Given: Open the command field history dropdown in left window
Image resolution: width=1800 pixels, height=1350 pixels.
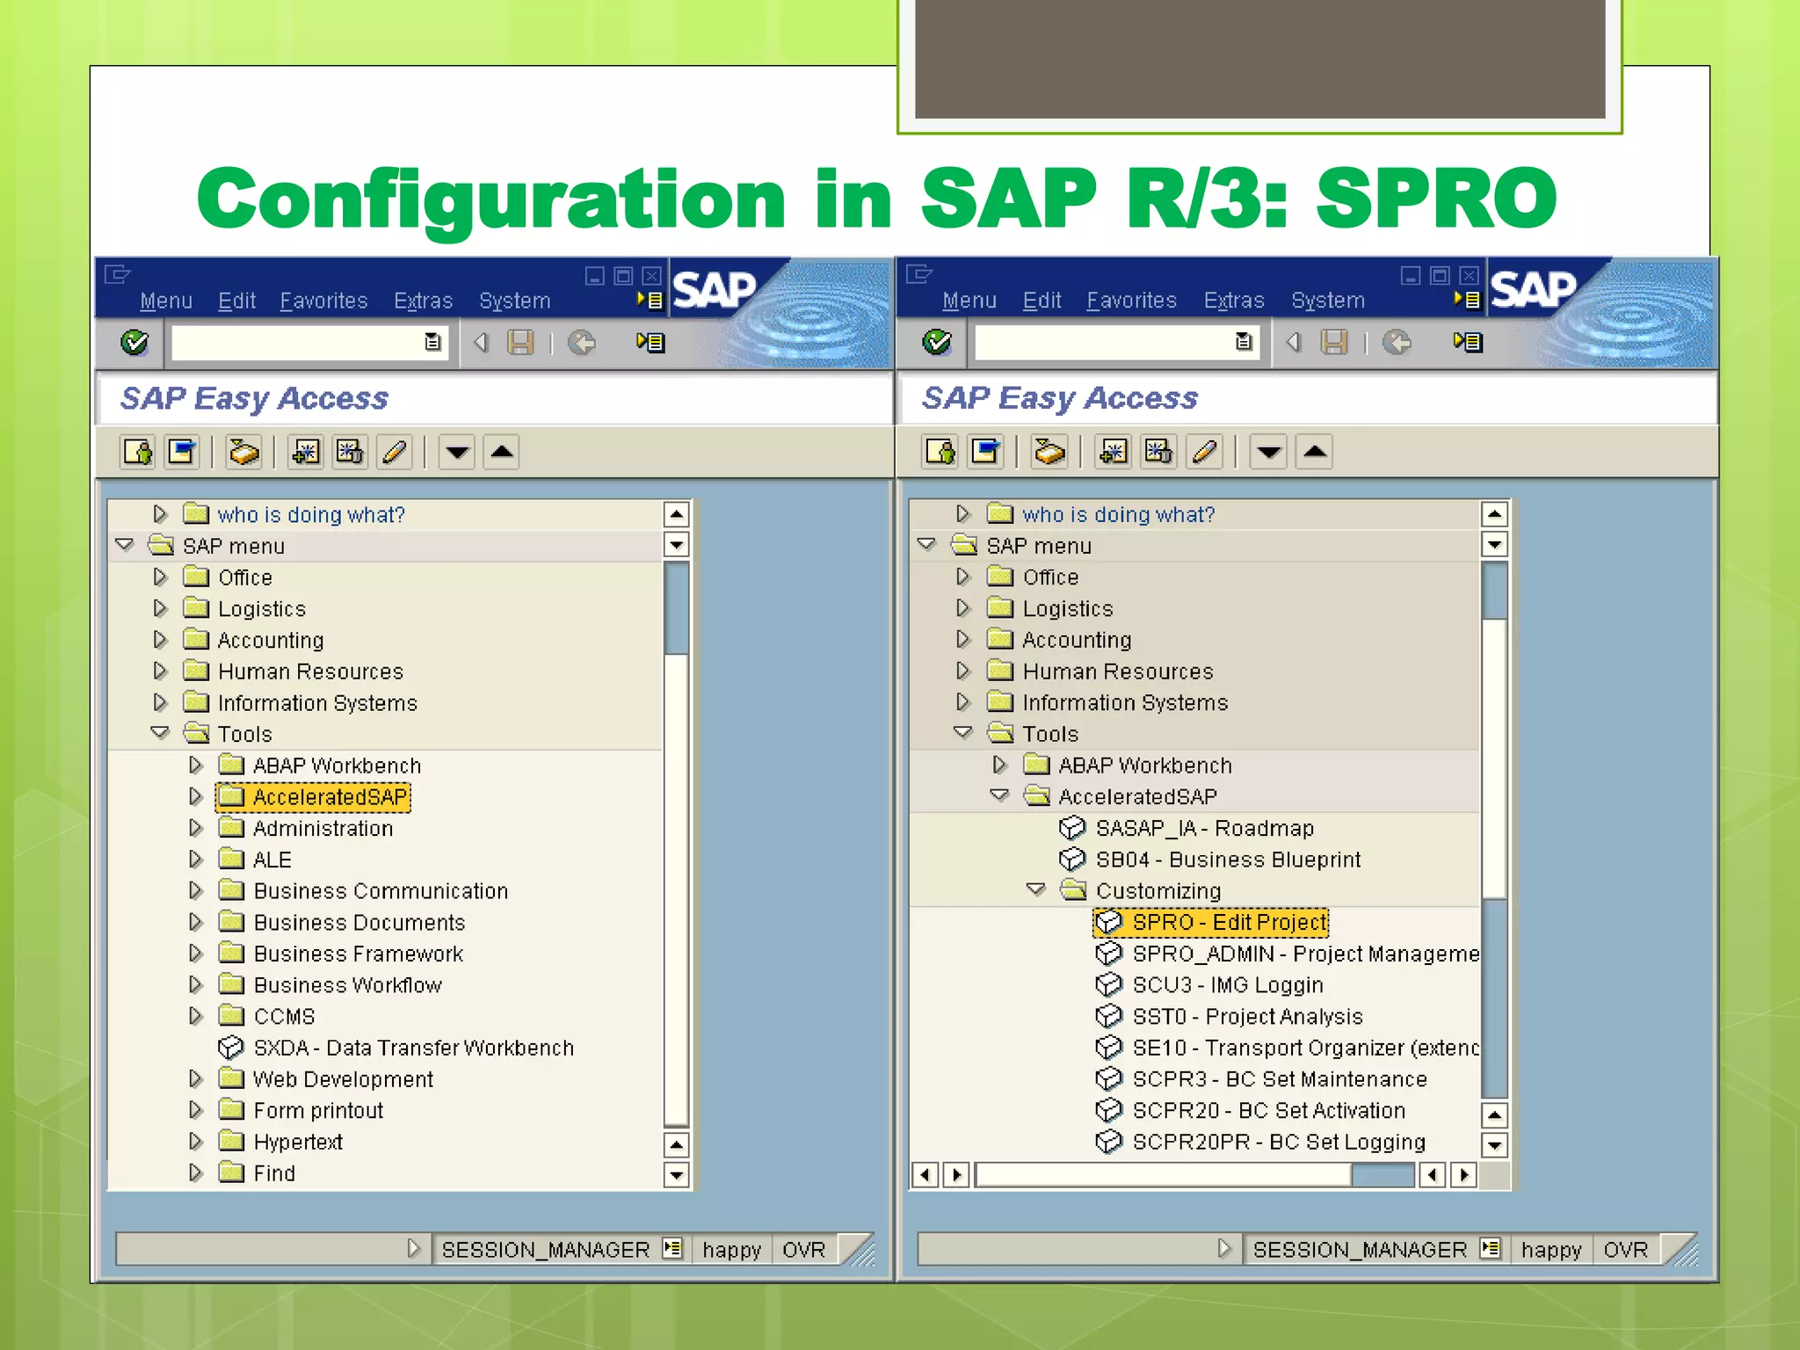Looking at the screenshot, I should [432, 342].
